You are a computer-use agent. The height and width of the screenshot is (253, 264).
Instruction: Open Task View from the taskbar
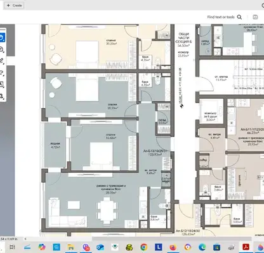(12, 247)
